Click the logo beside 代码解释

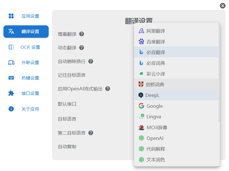tap(141, 149)
